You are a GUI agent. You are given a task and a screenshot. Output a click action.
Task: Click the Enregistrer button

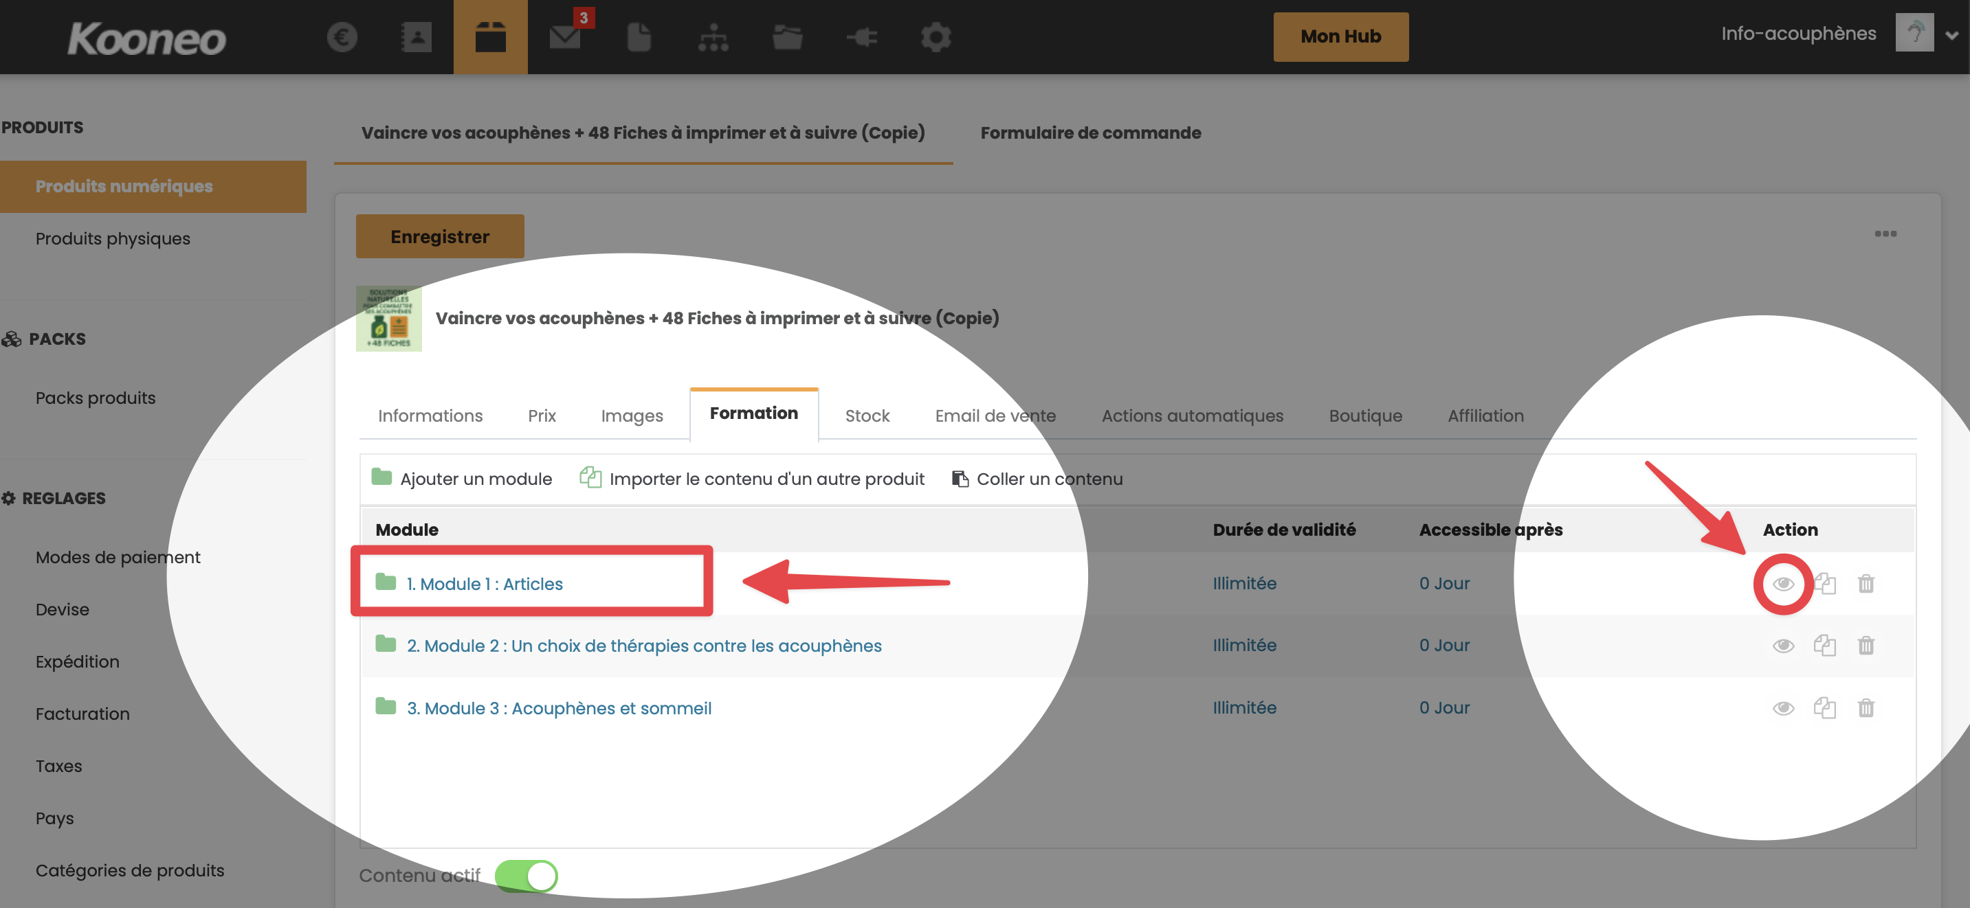point(440,237)
